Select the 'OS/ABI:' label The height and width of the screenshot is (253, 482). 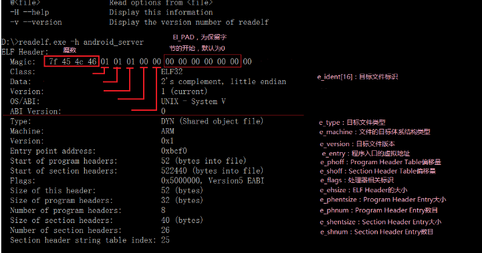point(25,101)
